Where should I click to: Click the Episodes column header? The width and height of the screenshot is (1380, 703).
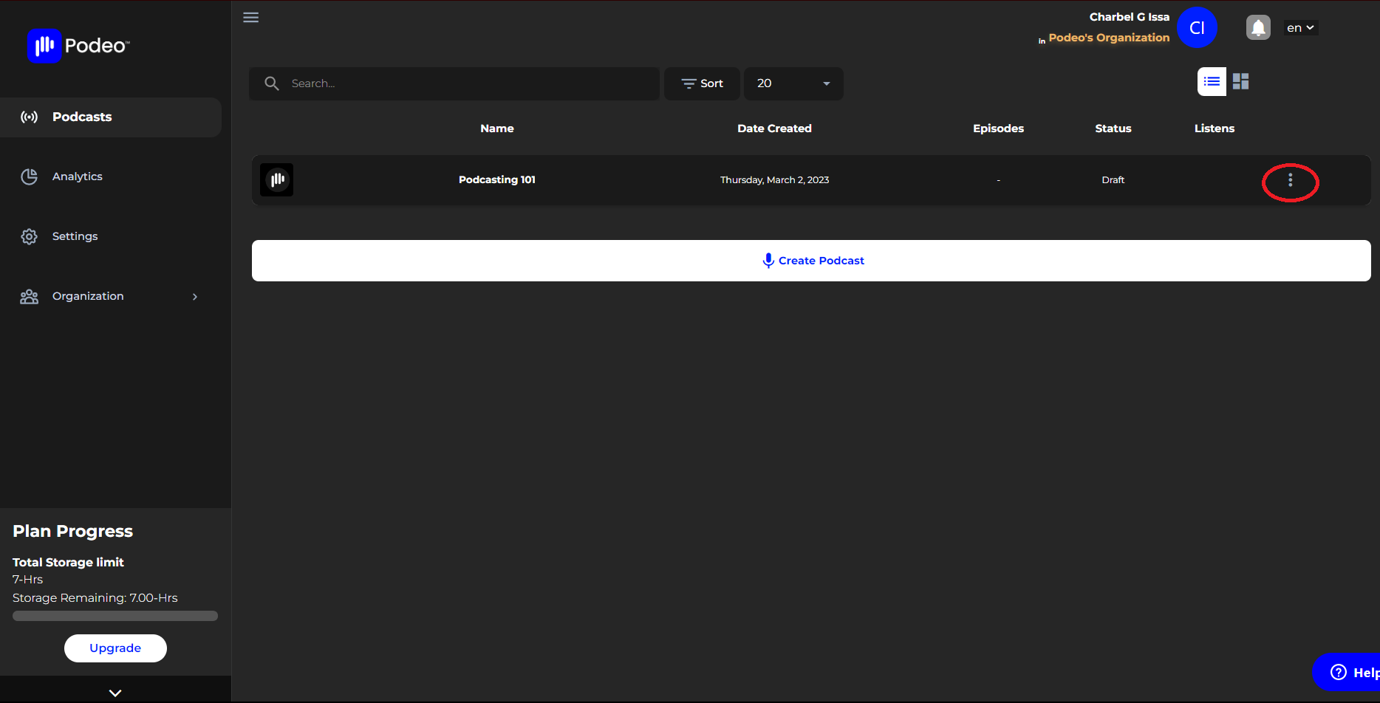[998, 128]
